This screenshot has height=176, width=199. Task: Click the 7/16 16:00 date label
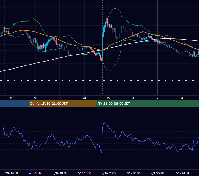[35, 173]
